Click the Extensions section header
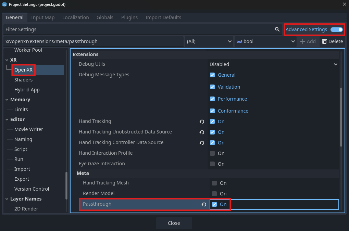The width and height of the screenshot is (349, 231). (205, 54)
